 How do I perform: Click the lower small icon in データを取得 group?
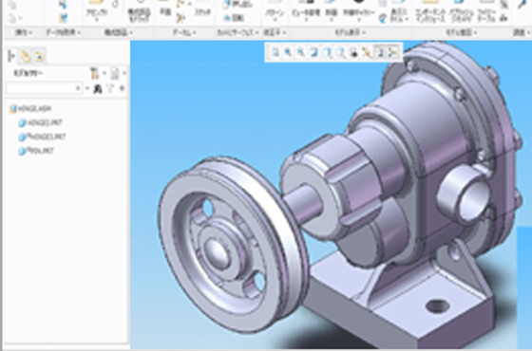[63, 18]
